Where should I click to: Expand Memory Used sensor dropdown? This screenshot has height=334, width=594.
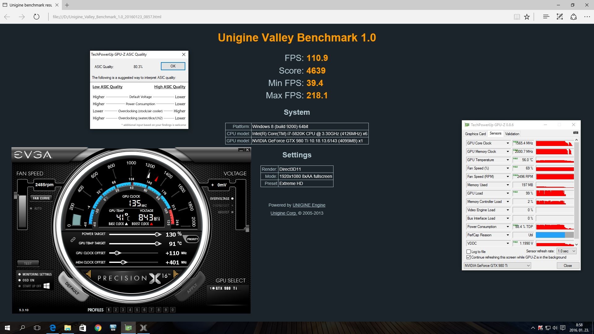tap(508, 185)
